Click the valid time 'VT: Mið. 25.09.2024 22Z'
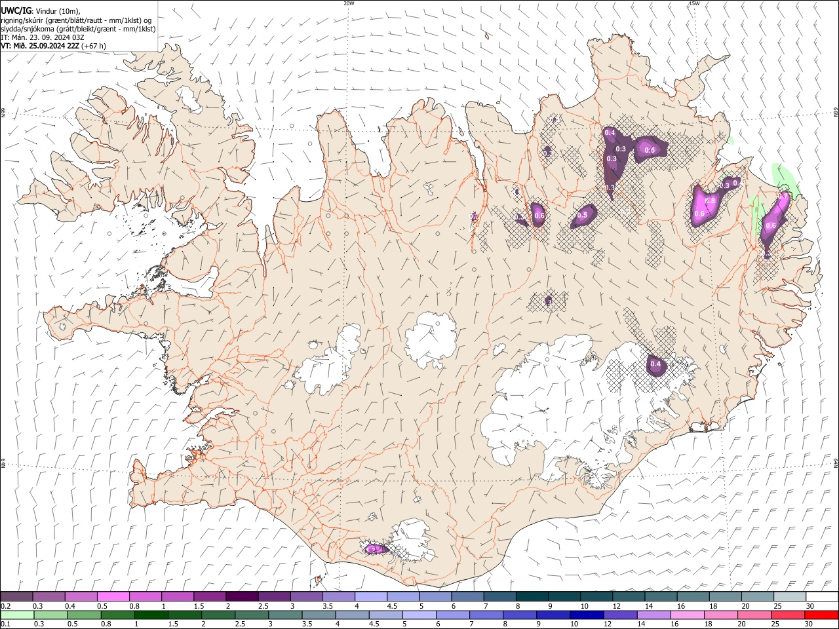This screenshot has height=629, width=839. coord(41,46)
